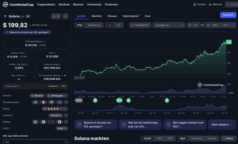Click info icon beside Totale voorraad
The width and height of the screenshot is (238, 144).
[60, 64]
